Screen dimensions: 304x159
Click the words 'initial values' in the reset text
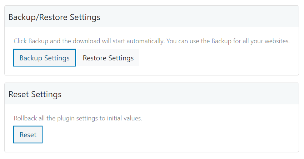point(124,118)
